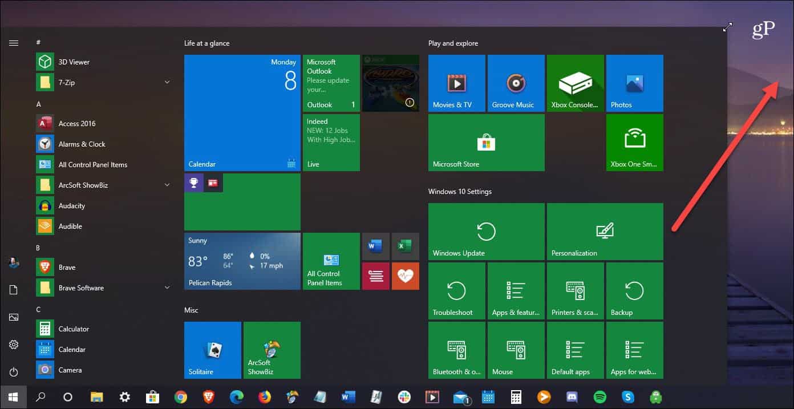Expand the Start menu hamburger navigation
This screenshot has width=794, height=409.
click(x=14, y=43)
